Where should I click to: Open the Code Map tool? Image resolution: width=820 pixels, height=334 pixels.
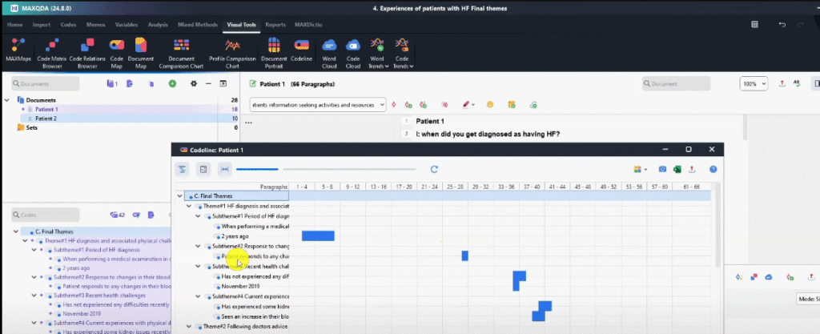117,53
